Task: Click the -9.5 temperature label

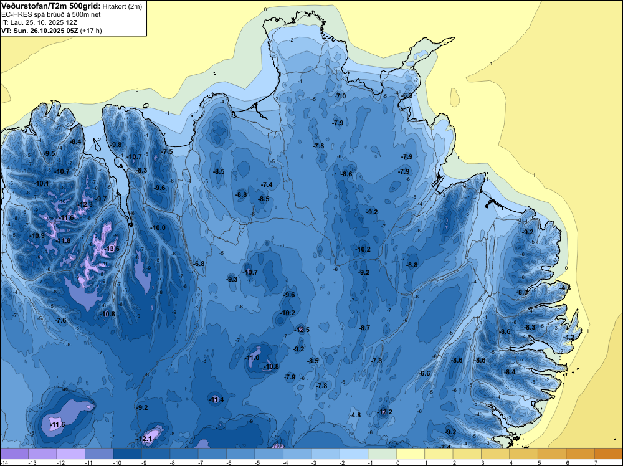Action: click(49, 153)
